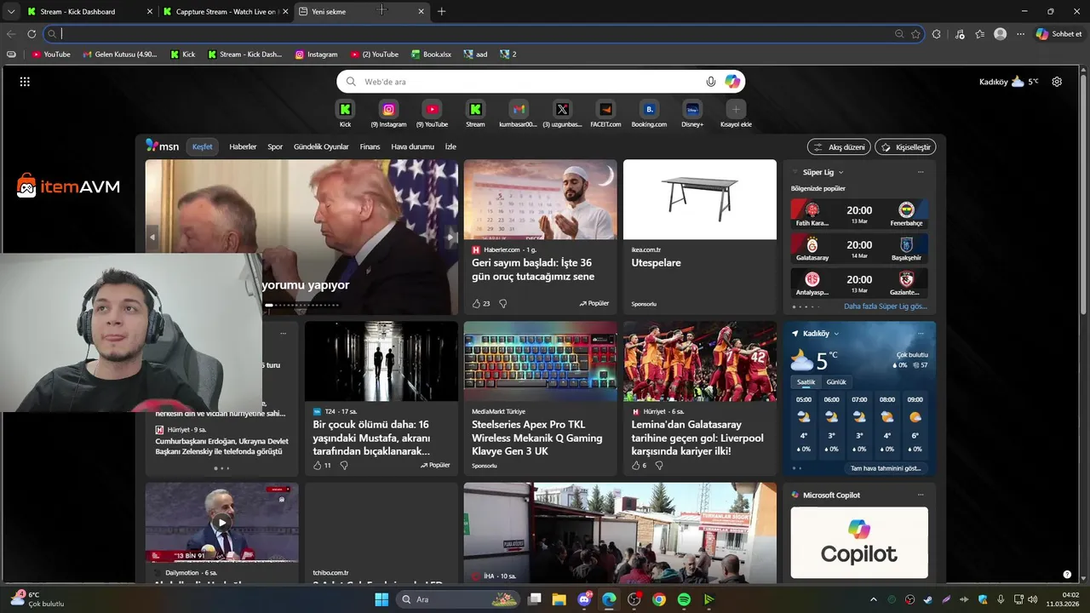Click the Kişiselleştir button
1090x613 pixels.
(x=905, y=147)
